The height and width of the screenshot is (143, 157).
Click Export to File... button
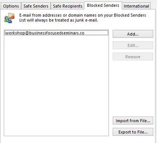tap(133, 132)
